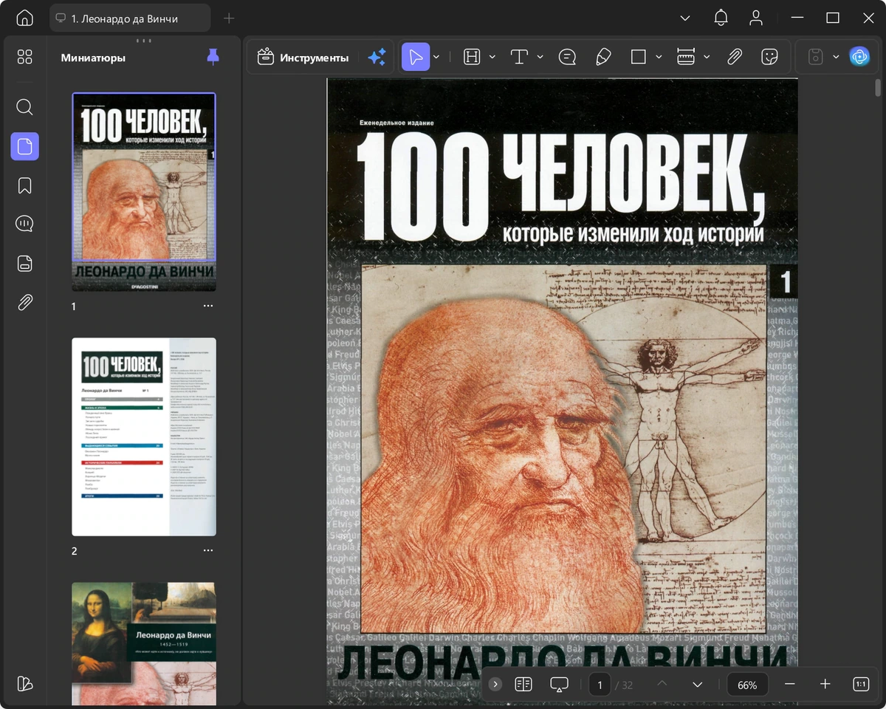
Task: Open the notifications bell
Action: pos(721,18)
